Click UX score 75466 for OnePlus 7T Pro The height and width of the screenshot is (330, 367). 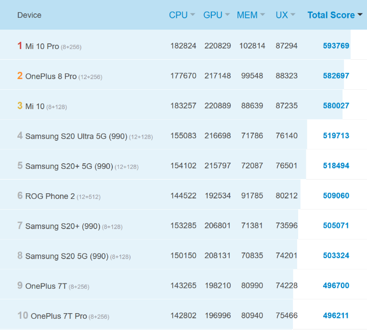pos(286,316)
